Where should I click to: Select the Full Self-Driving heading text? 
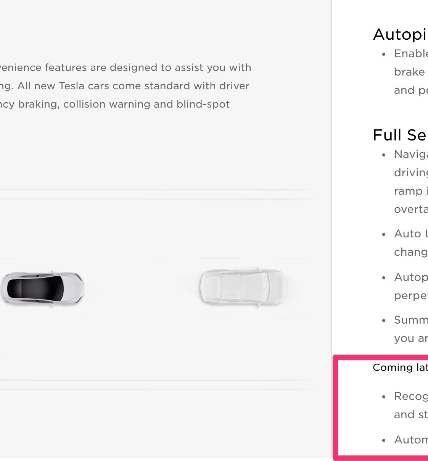click(400, 135)
